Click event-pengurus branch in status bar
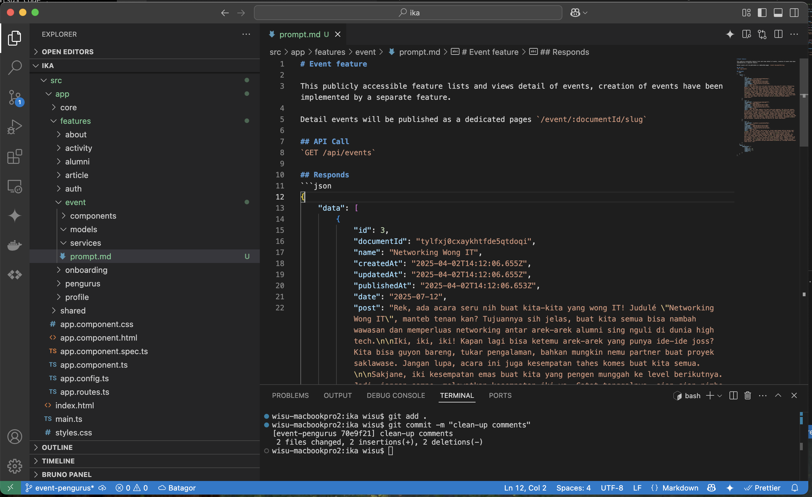Viewport: 812px width, 497px height. [x=60, y=488]
